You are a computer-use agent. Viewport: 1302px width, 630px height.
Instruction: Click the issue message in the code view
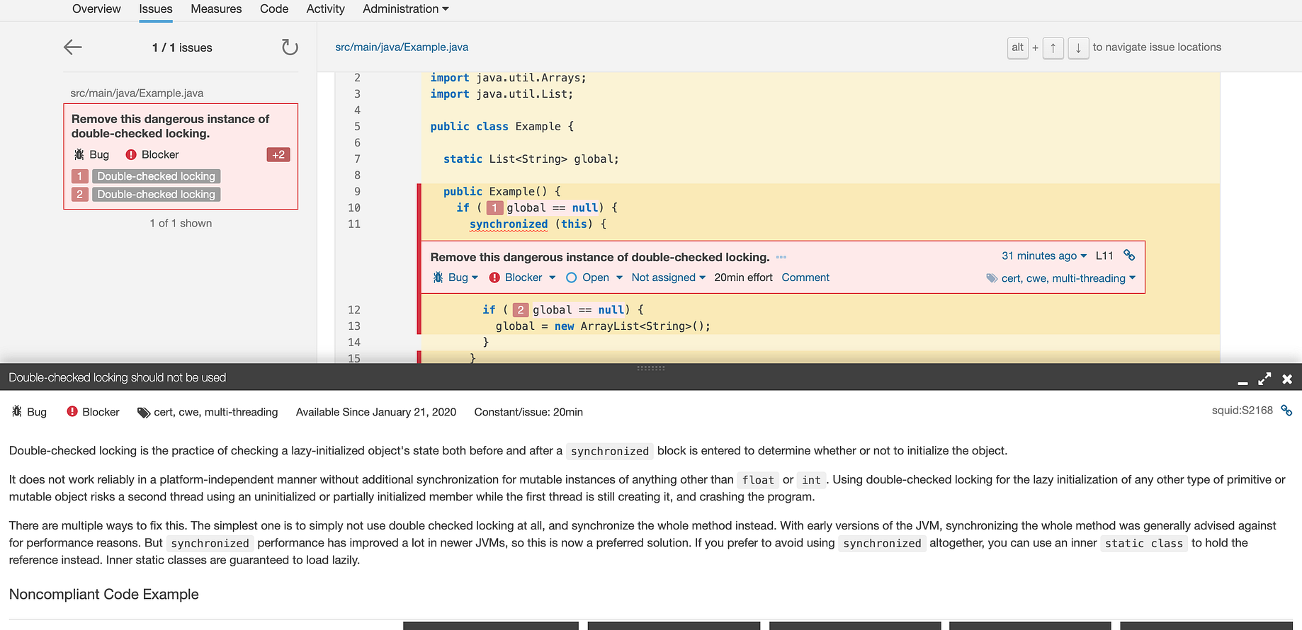[x=600, y=257]
